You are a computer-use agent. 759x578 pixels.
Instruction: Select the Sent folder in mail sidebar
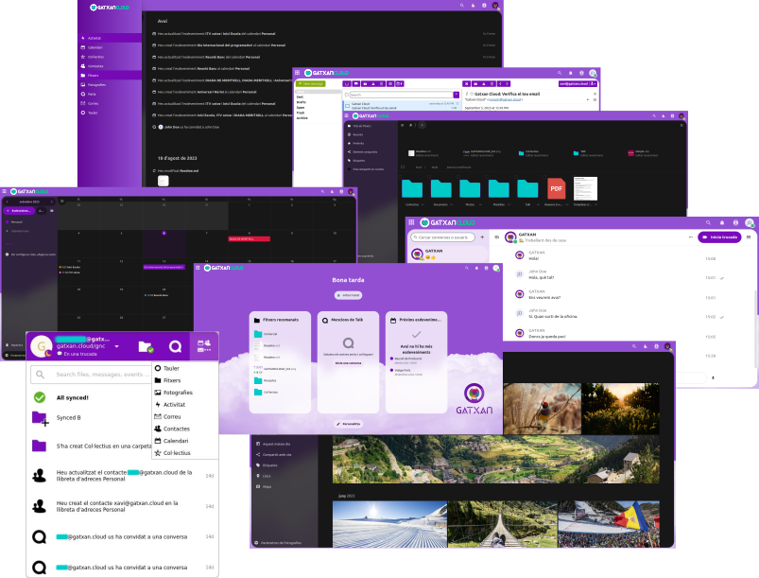coord(301,97)
